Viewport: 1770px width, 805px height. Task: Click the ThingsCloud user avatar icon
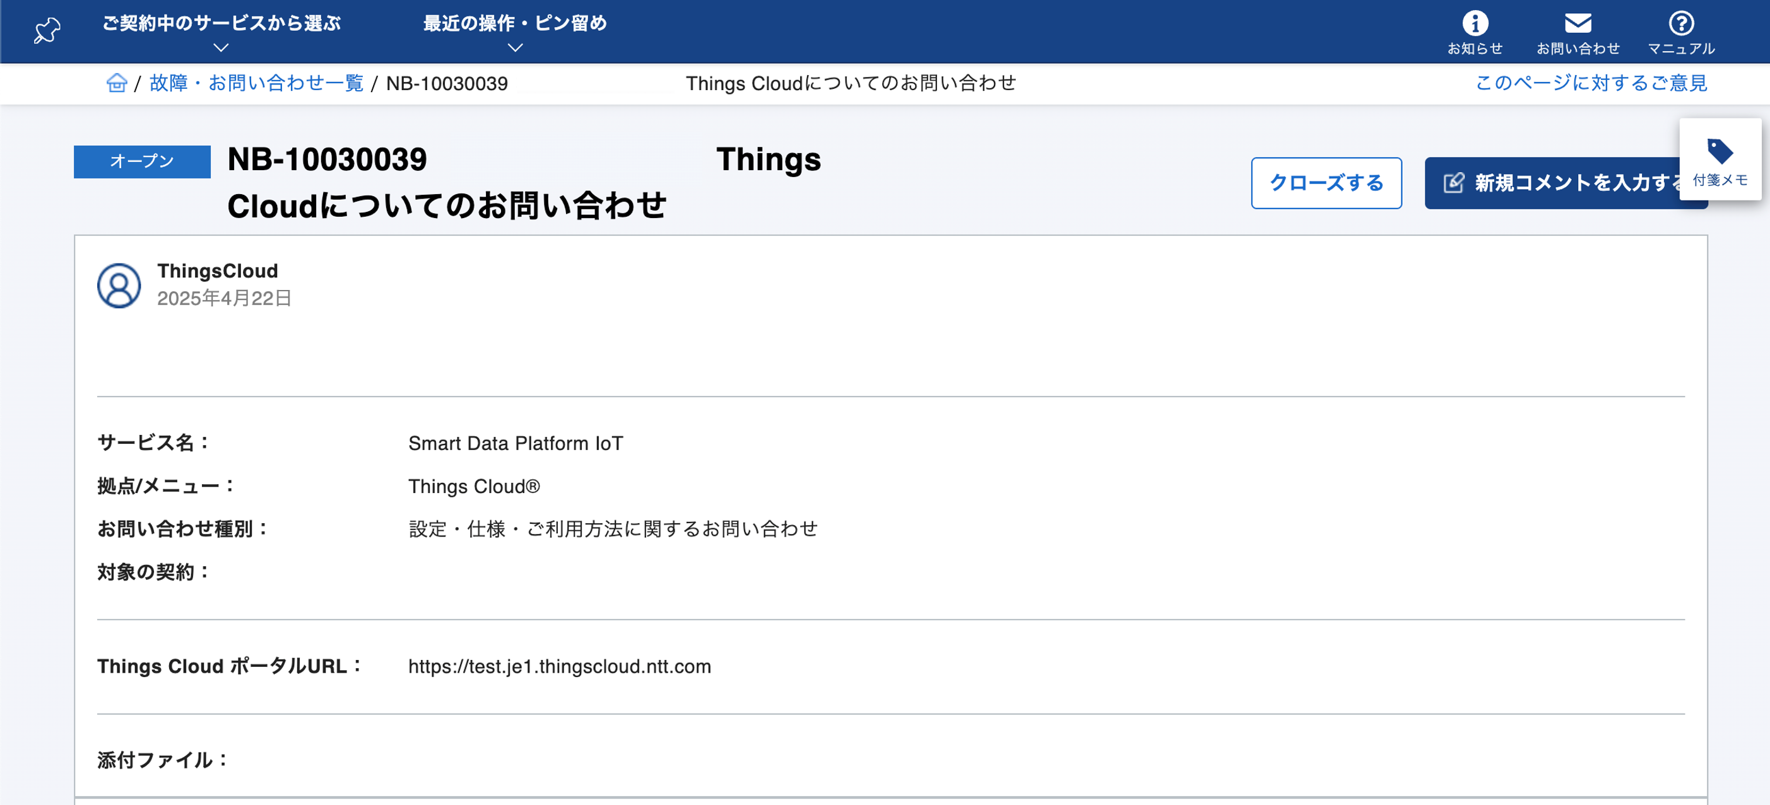pyautogui.click(x=118, y=286)
